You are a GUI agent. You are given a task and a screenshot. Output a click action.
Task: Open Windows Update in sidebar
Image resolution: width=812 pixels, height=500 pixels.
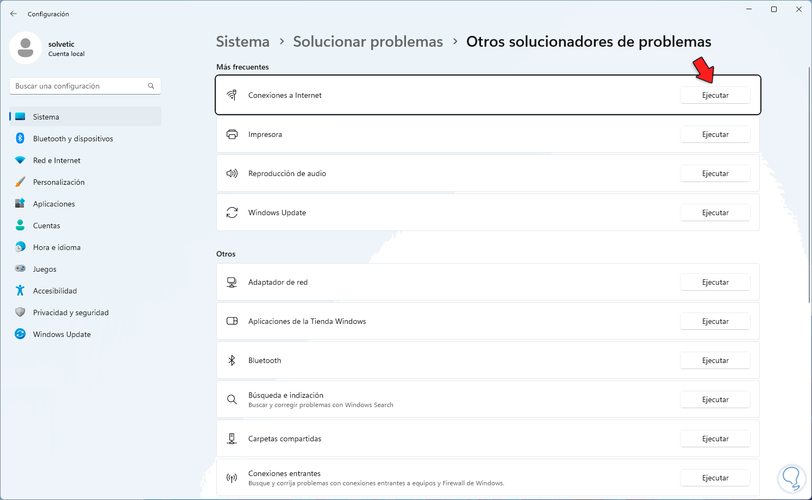click(61, 334)
